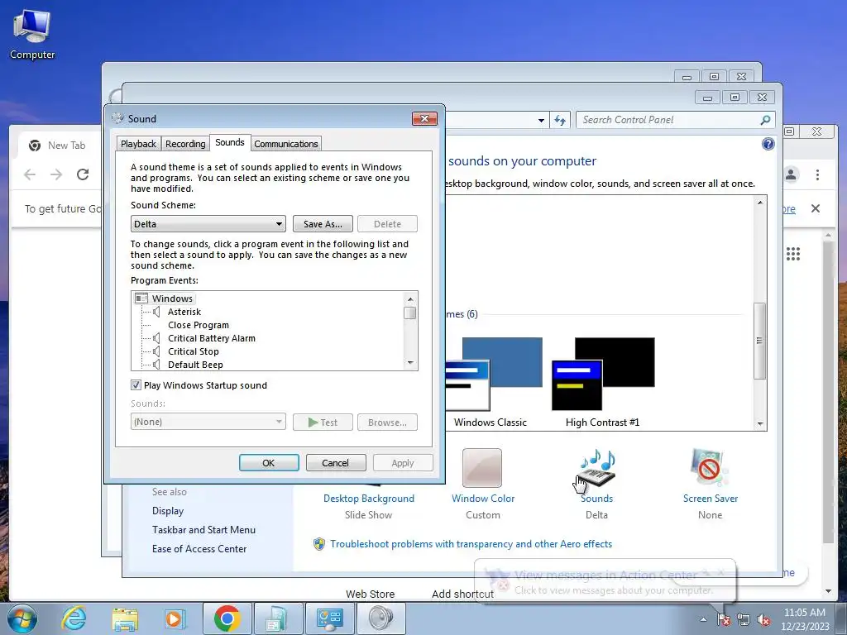Click Chrome's reload button
Screen dimensions: 847x635
(83, 174)
